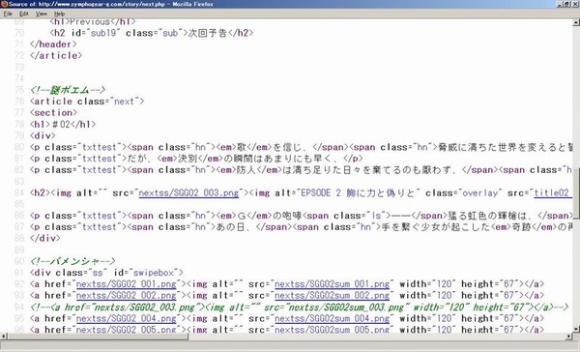Restore down the source viewer window
This screenshot has width=580, height=352.
[566, 4]
